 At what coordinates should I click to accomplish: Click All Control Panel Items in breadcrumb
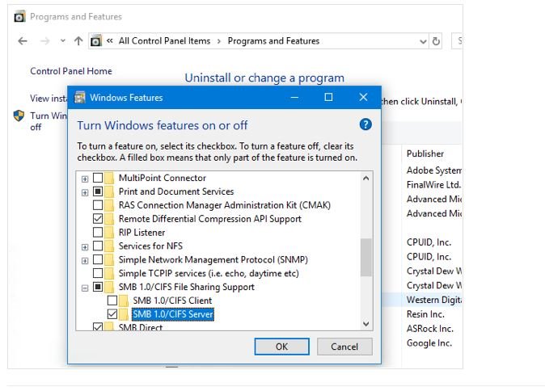(164, 41)
